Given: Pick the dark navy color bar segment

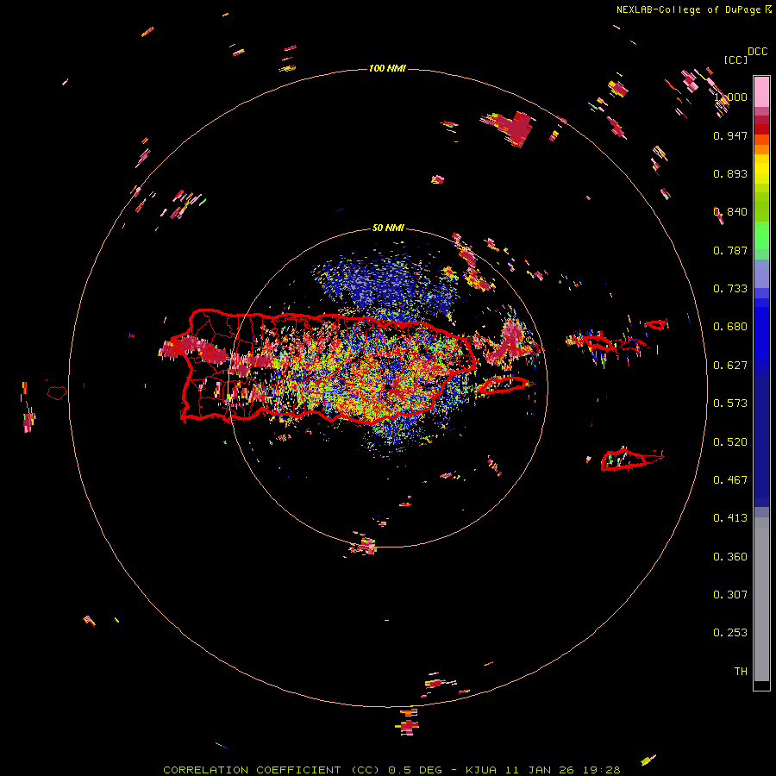Looking at the screenshot, I should point(761,435).
